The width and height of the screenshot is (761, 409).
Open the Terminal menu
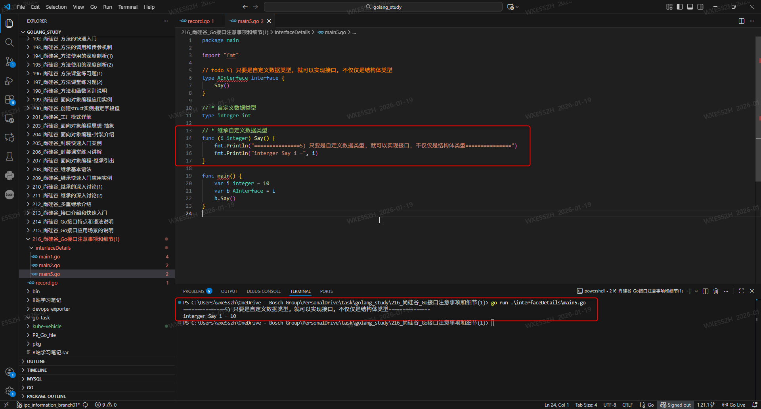pyautogui.click(x=128, y=7)
